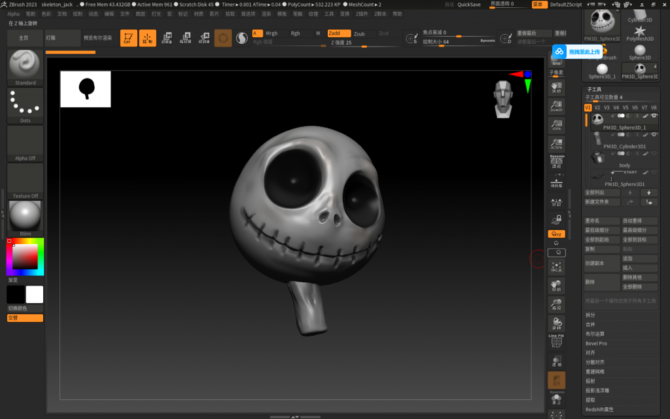The image size is (670, 419).
Task: Toggle the XYZ rotation mode button
Action: tap(556, 234)
